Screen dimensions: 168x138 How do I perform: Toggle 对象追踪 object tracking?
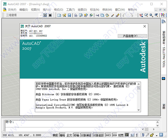click(x=99, y=135)
